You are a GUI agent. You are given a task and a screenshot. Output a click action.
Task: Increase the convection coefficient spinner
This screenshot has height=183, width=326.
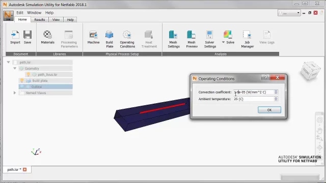276,91
